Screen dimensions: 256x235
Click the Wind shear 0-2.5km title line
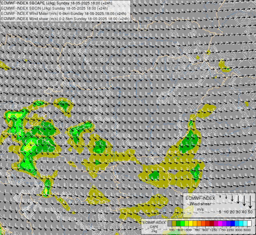pos(65,19)
